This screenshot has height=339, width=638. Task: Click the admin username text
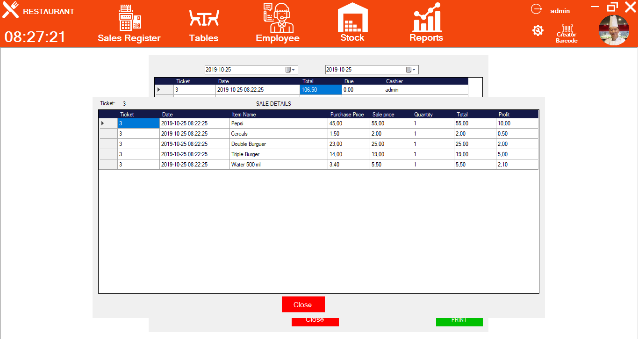tap(560, 10)
